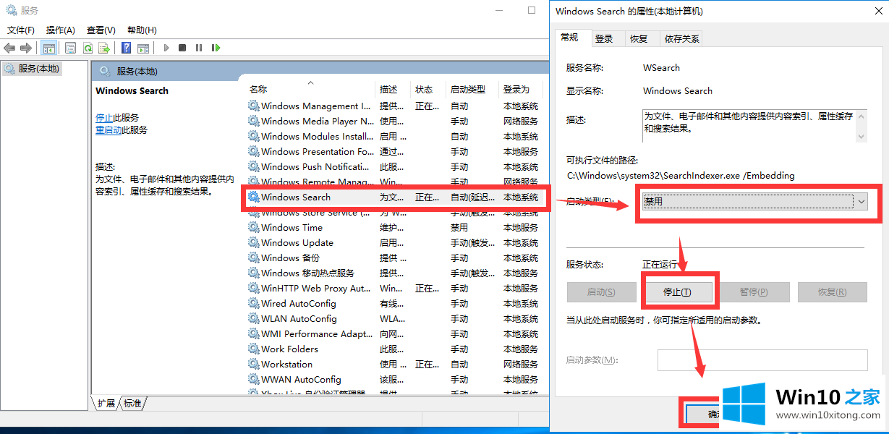Select WMI Performance Adapter service row
This screenshot has height=434, width=889.
click(x=396, y=333)
